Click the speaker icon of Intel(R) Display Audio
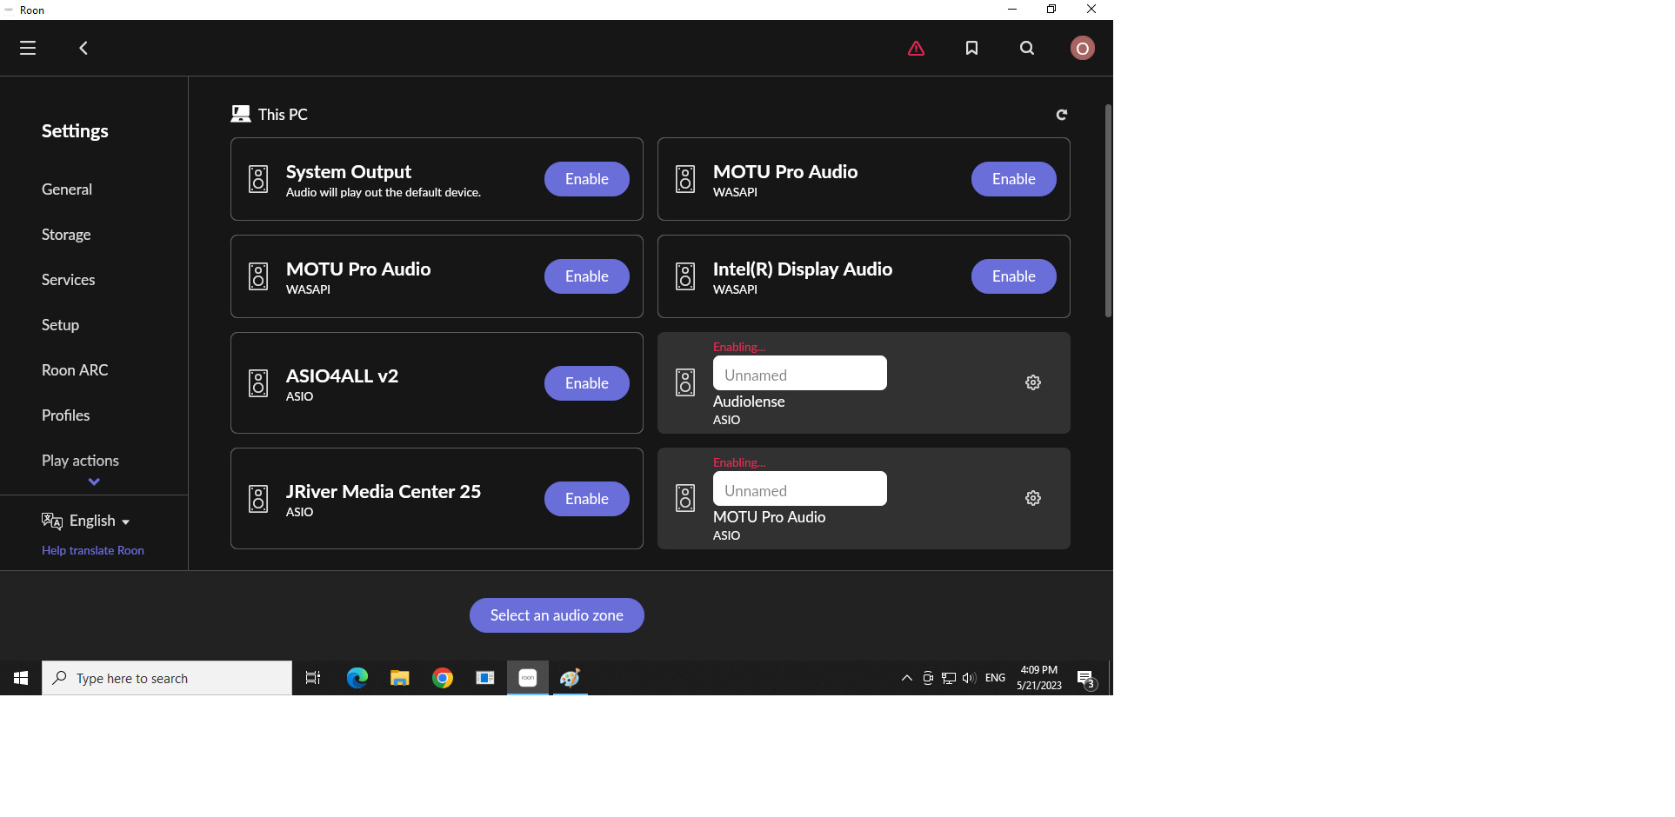Image resolution: width=1675 pixels, height=817 pixels. pyautogui.click(x=685, y=276)
